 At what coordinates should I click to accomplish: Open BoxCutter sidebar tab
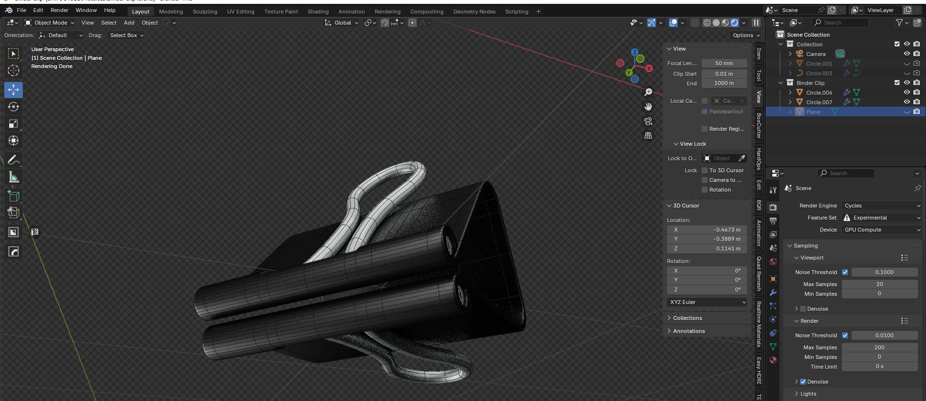click(x=759, y=125)
